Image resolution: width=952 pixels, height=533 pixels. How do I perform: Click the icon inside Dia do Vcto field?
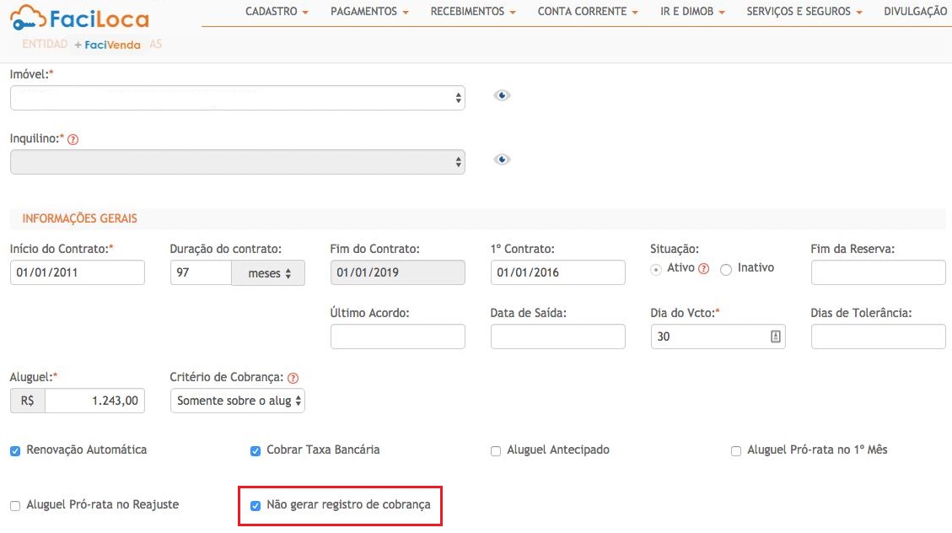tap(775, 336)
